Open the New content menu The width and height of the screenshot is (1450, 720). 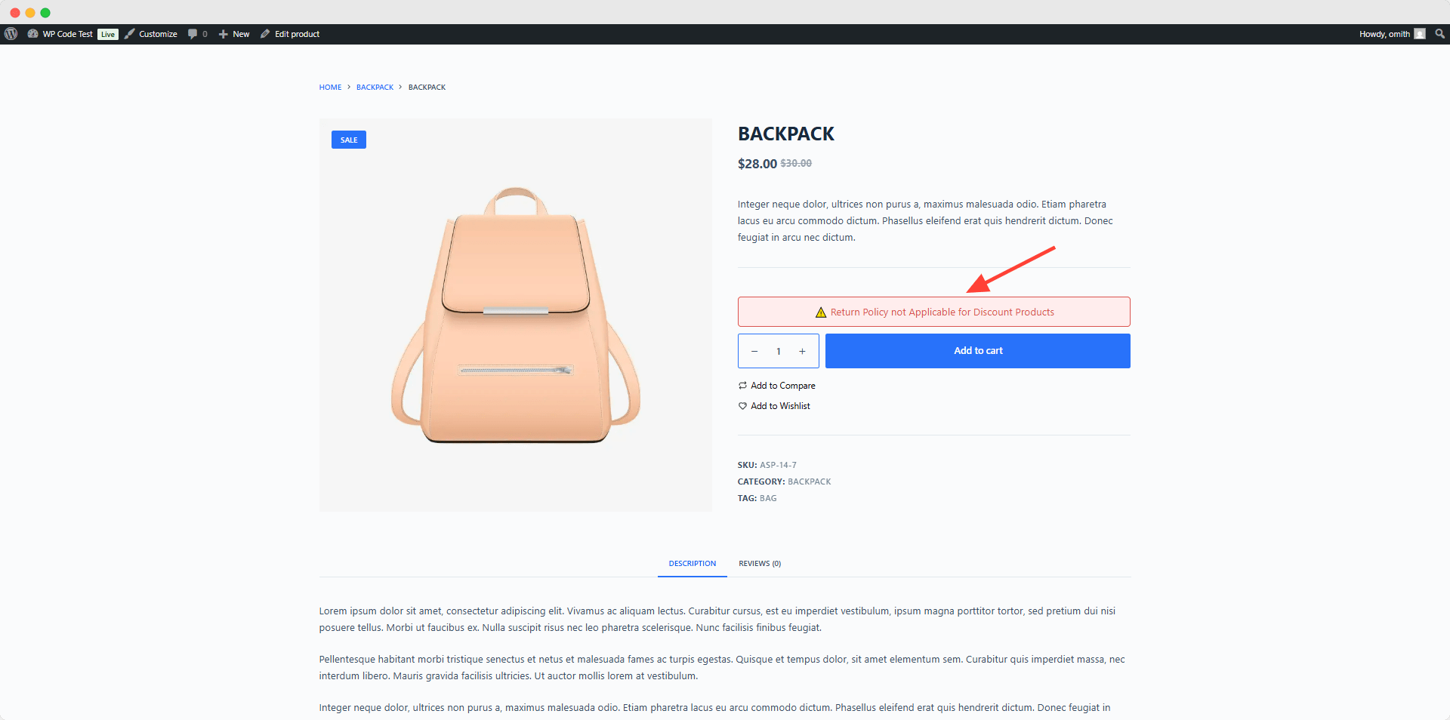(234, 34)
